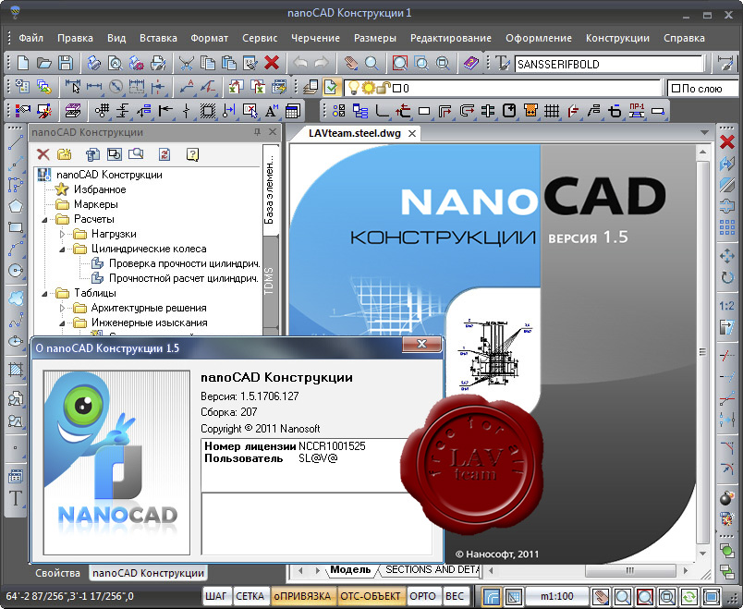Click the red X delete icon in panel toolbar
743x609 pixels.
tap(43, 154)
